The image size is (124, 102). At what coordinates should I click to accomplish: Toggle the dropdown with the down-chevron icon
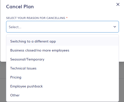[115, 27]
